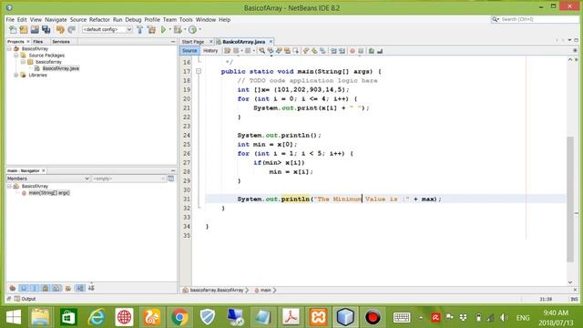The height and width of the screenshot is (328, 583).
Task: Open the Adobe Reader taskbar icon
Action: (x=291, y=317)
